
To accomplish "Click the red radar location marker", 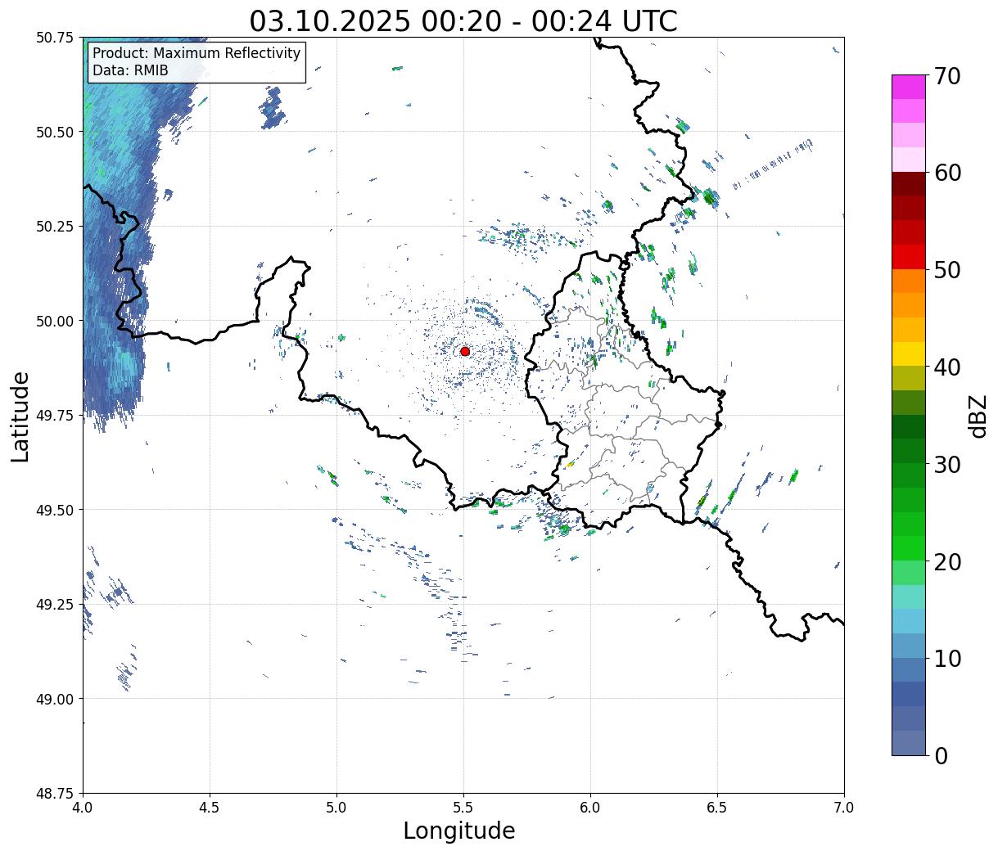I will point(465,351).
